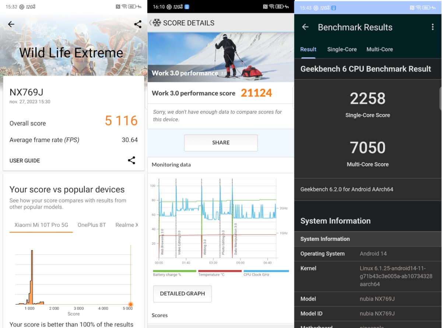Viewport: 442px width, 328px height.
Task: Tap share icon atop Wild Life Extreme
Action: point(138,24)
